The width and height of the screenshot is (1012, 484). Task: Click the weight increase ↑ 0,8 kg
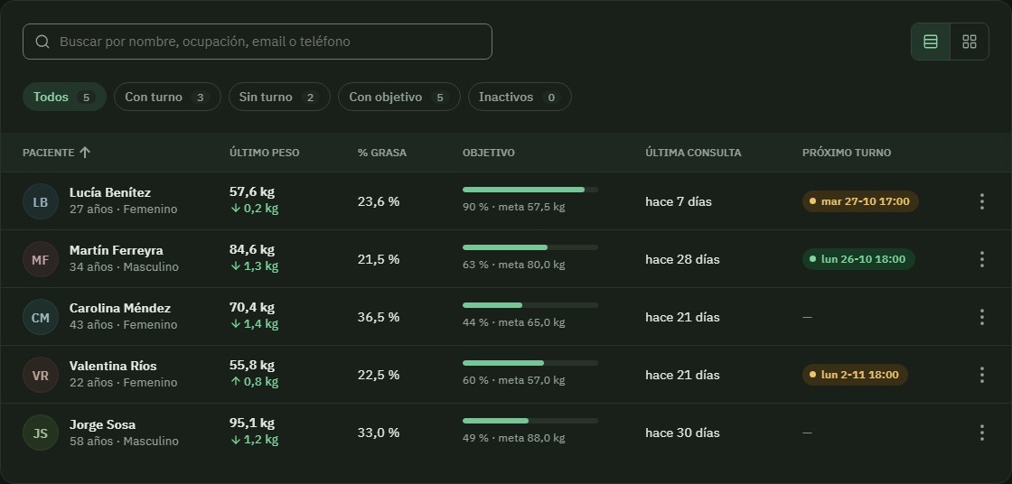254,382
